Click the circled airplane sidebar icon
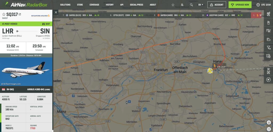The width and height of the screenshot is (273, 132). pos(268,80)
